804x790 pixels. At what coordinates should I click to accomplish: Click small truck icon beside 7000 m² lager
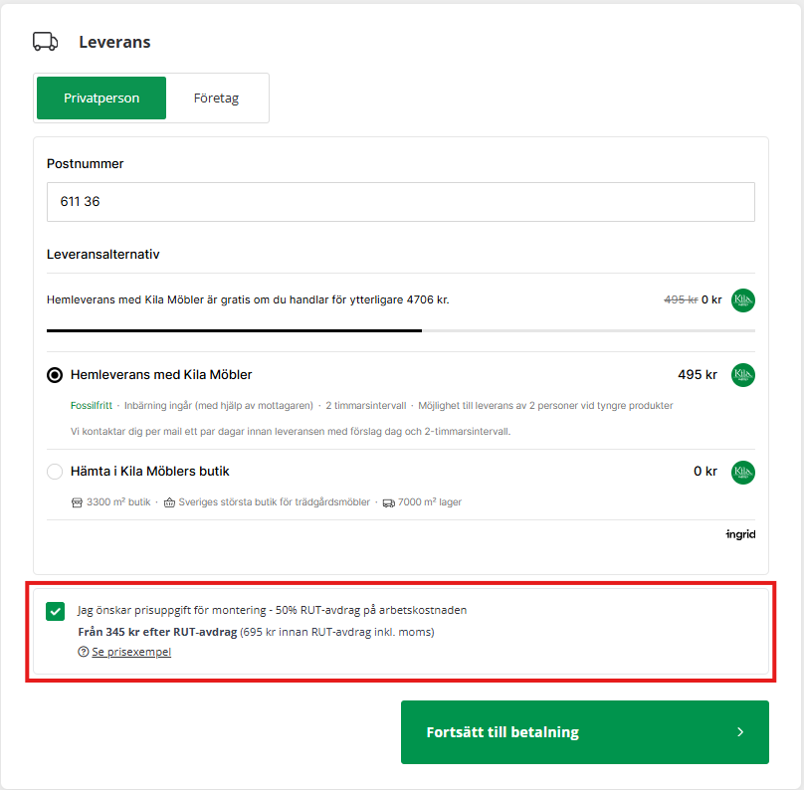tap(388, 502)
